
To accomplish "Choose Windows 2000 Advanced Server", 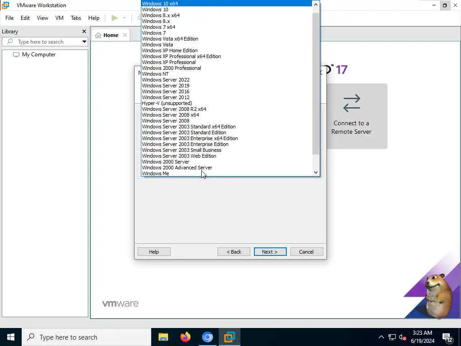I will pyautogui.click(x=226, y=168).
